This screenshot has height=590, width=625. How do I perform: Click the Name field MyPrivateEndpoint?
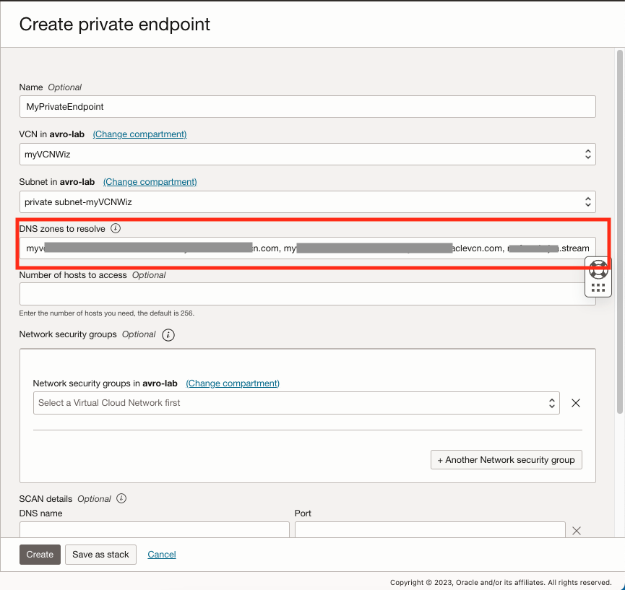(307, 106)
